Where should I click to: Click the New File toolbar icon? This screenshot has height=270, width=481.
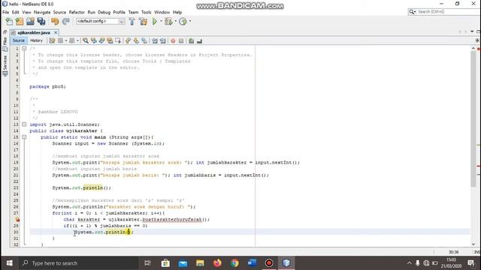click(x=9, y=22)
